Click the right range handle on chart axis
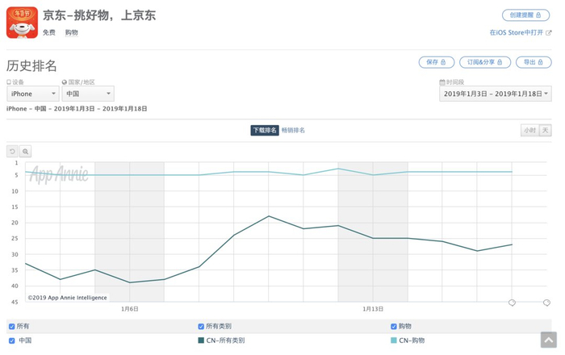The image size is (565, 355). tap(546, 303)
